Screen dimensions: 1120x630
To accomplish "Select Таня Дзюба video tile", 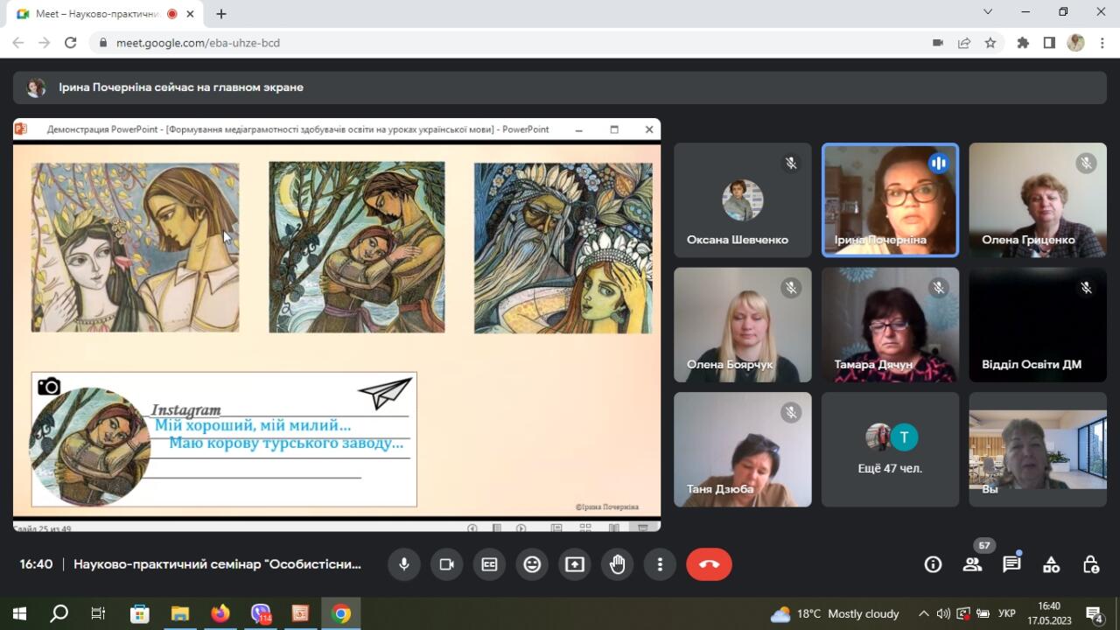I will (742, 450).
